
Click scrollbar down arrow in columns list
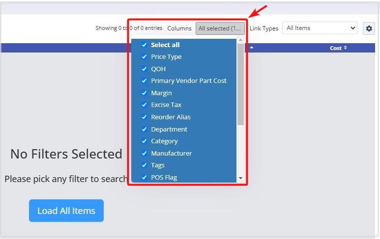240,178
